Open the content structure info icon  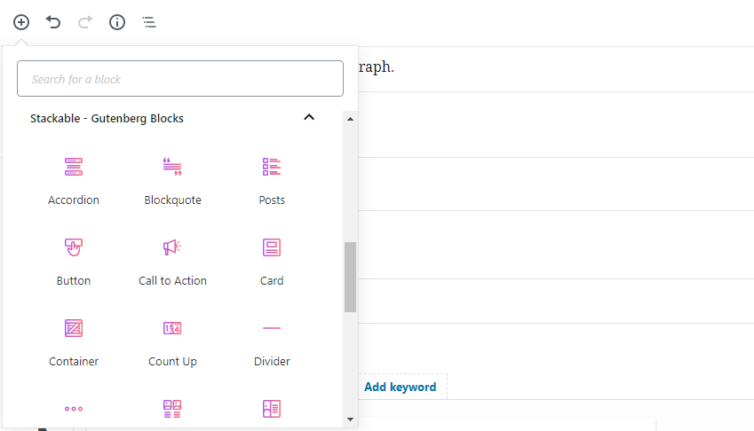[117, 22]
